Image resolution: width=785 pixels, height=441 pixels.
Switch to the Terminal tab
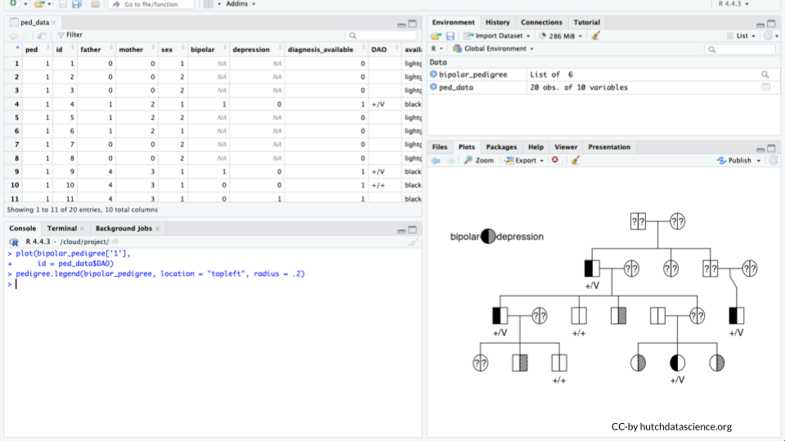click(x=62, y=229)
